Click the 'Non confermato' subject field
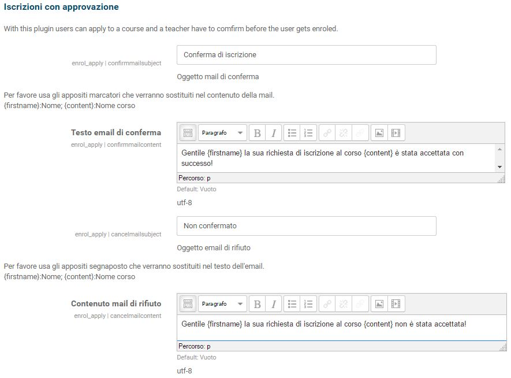 point(306,226)
